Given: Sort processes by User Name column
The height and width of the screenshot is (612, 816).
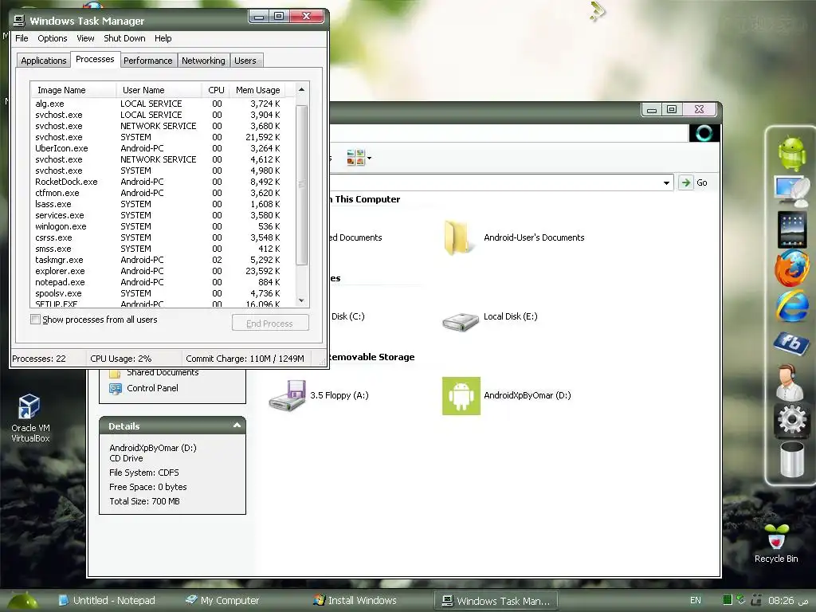Looking at the screenshot, I should [159, 90].
